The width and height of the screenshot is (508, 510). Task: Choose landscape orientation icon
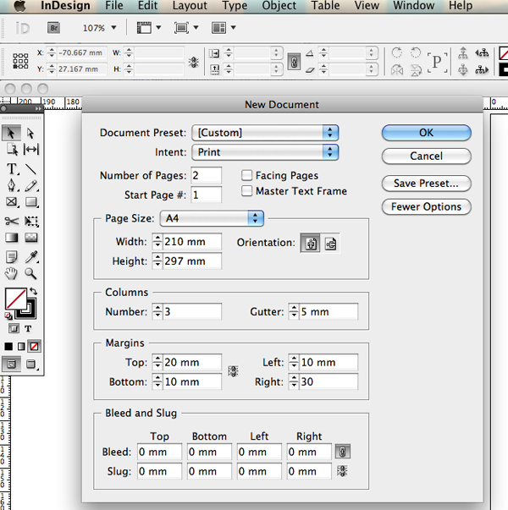click(x=330, y=244)
